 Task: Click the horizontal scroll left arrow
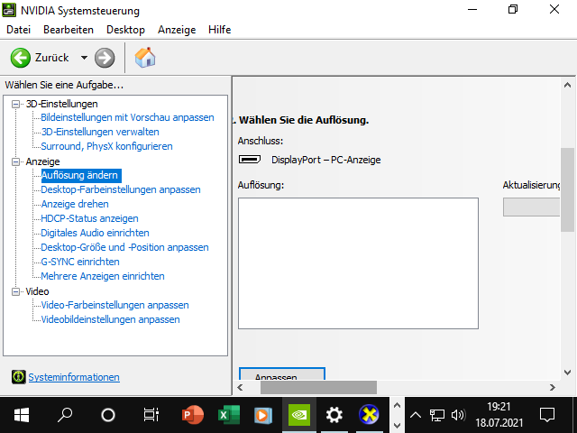click(240, 387)
